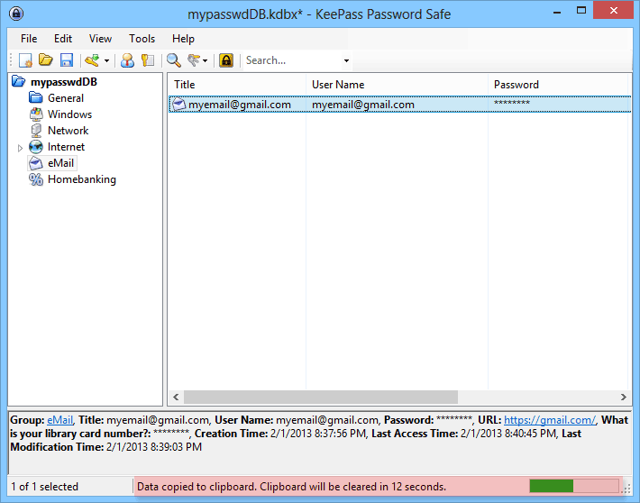Open the Show Entries dropdown arrow
The image size is (640, 503).
(x=205, y=60)
